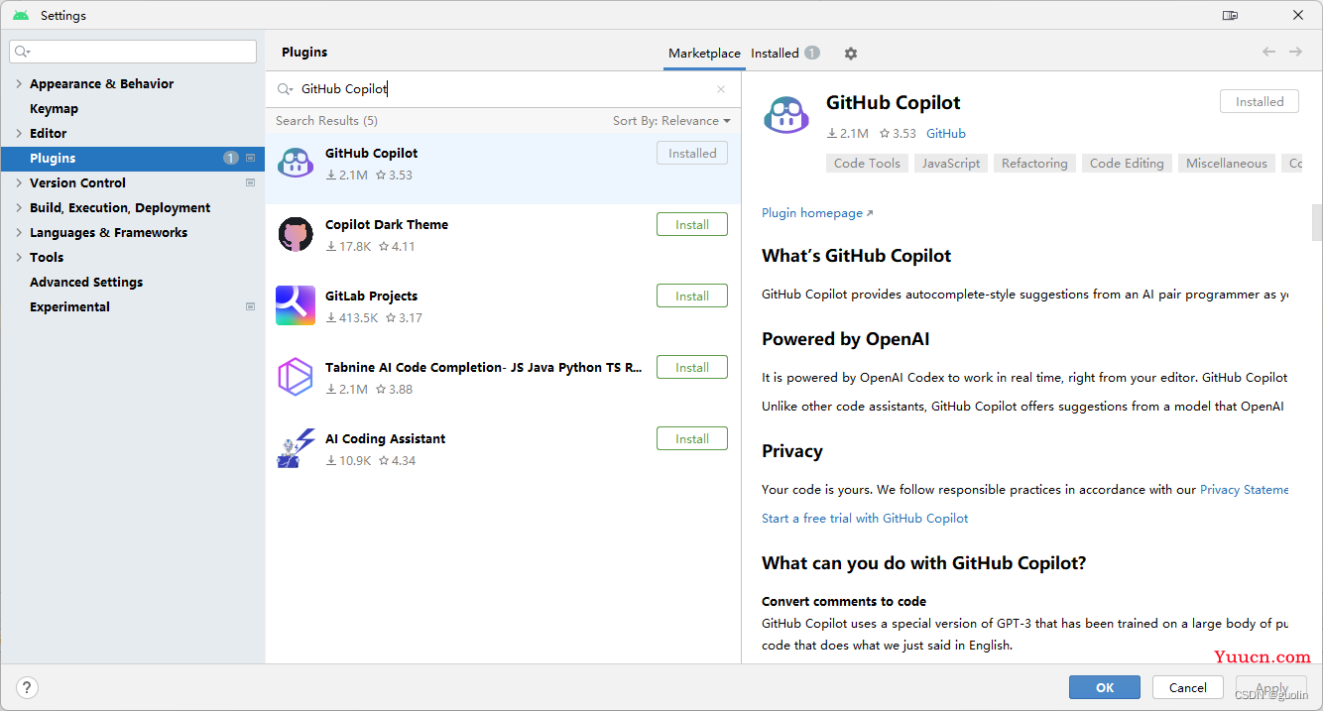Click Installed button in plugin details header
This screenshot has height=711, width=1323.
point(1260,102)
